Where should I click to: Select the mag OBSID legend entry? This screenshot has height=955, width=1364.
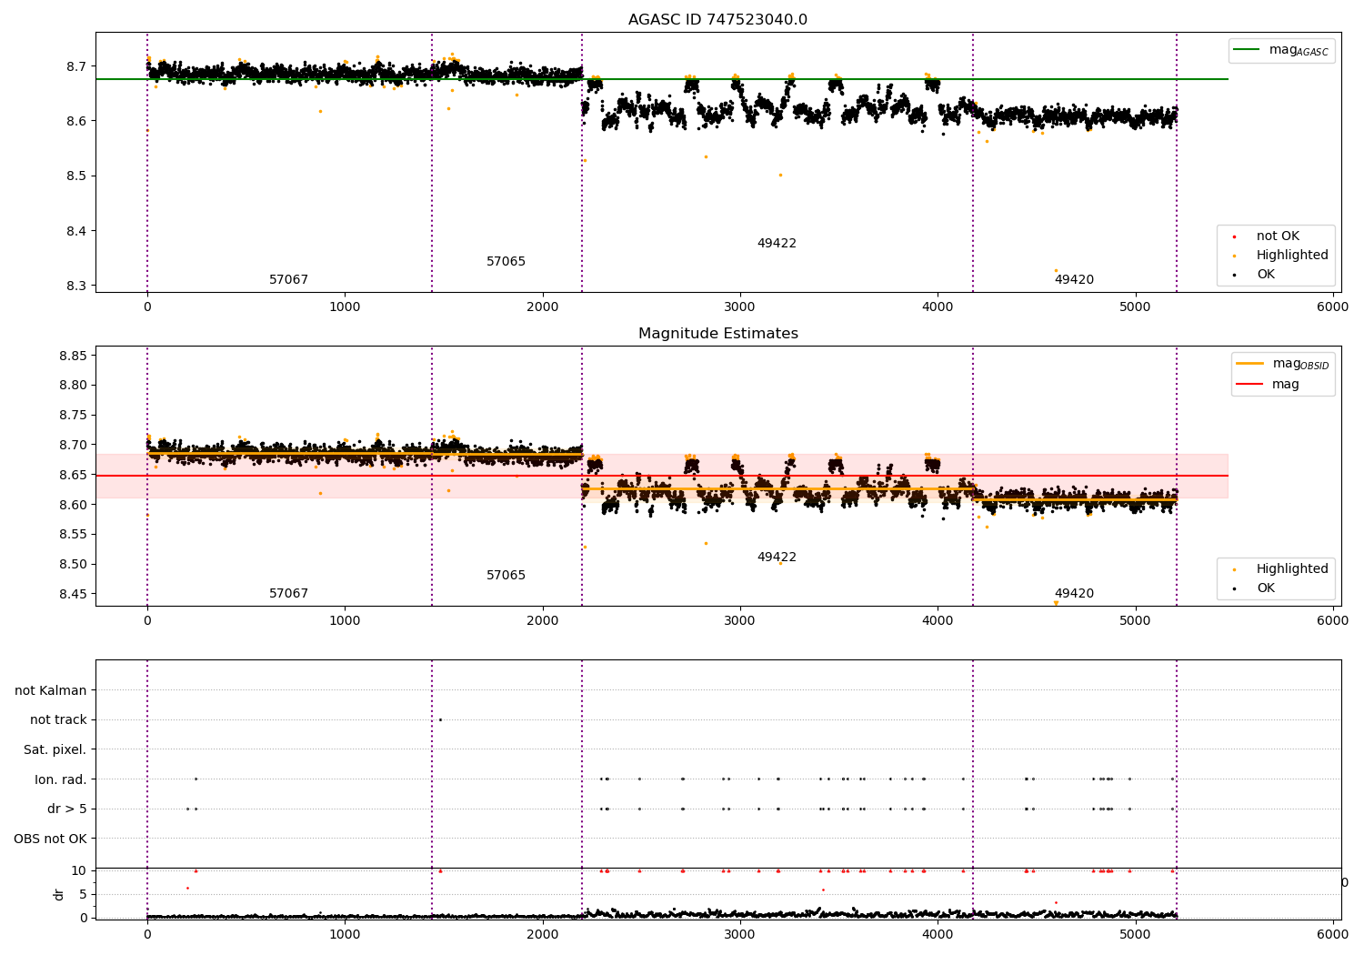(x=1283, y=364)
